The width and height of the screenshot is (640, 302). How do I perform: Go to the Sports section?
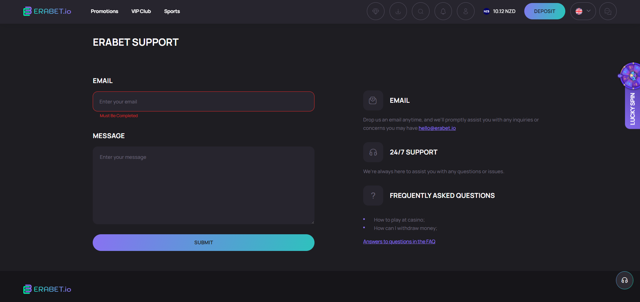point(172,11)
